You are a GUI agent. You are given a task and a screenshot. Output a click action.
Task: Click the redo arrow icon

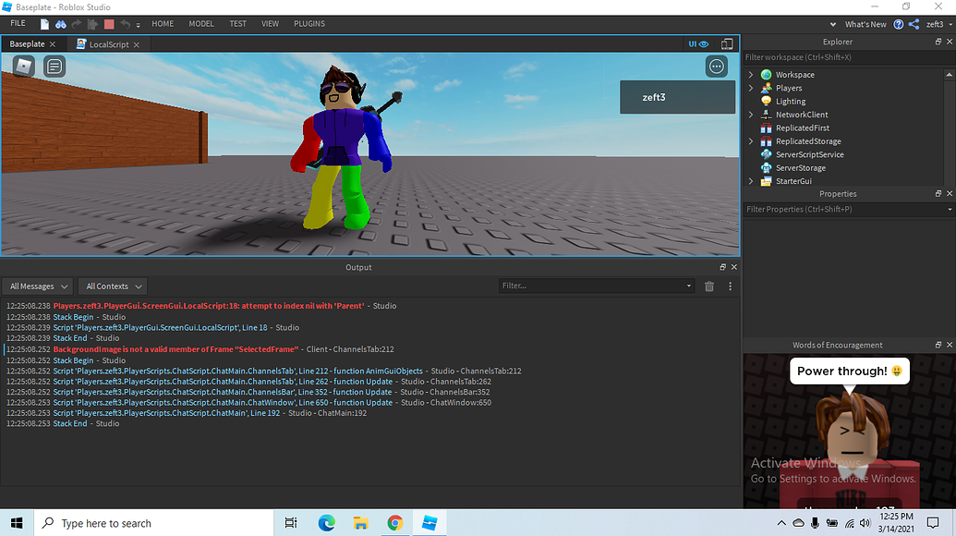click(77, 24)
